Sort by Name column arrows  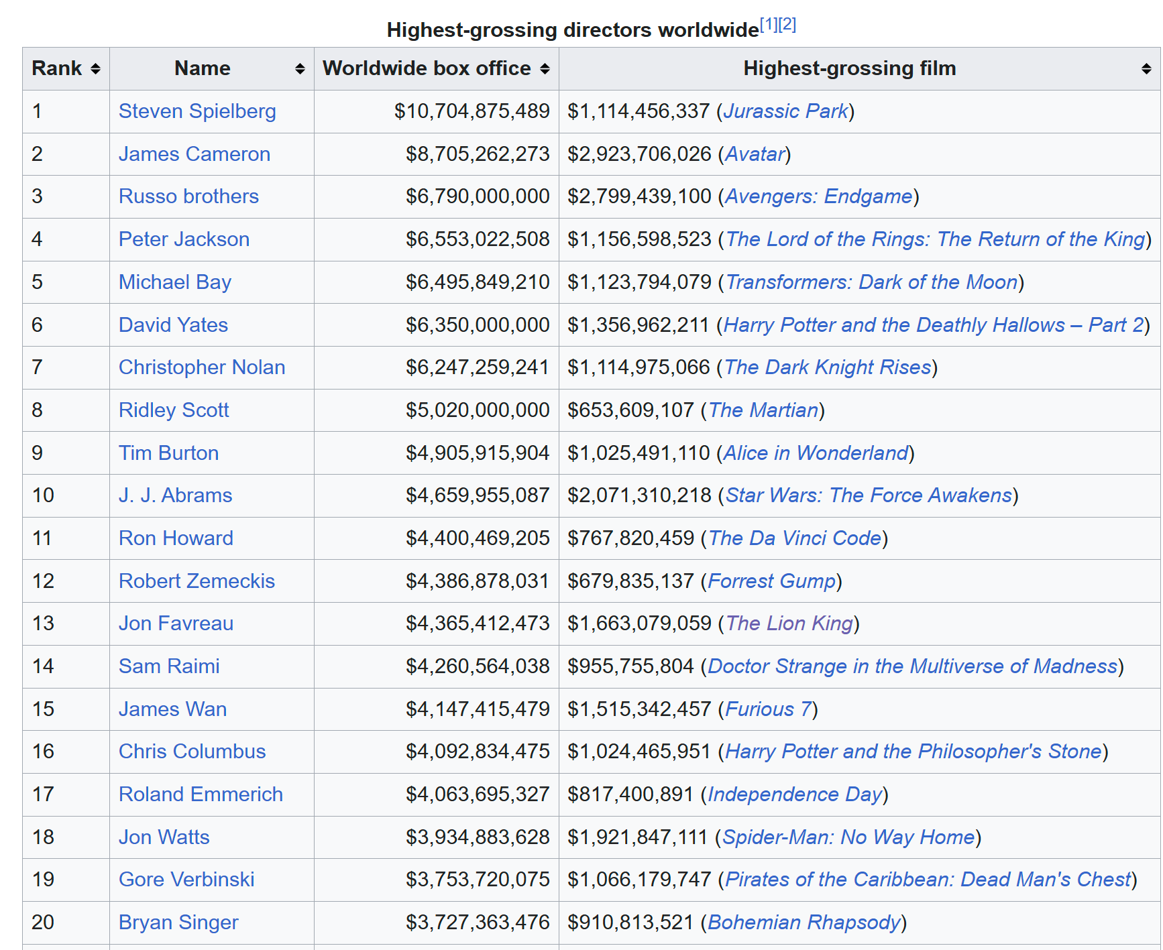coord(300,69)
